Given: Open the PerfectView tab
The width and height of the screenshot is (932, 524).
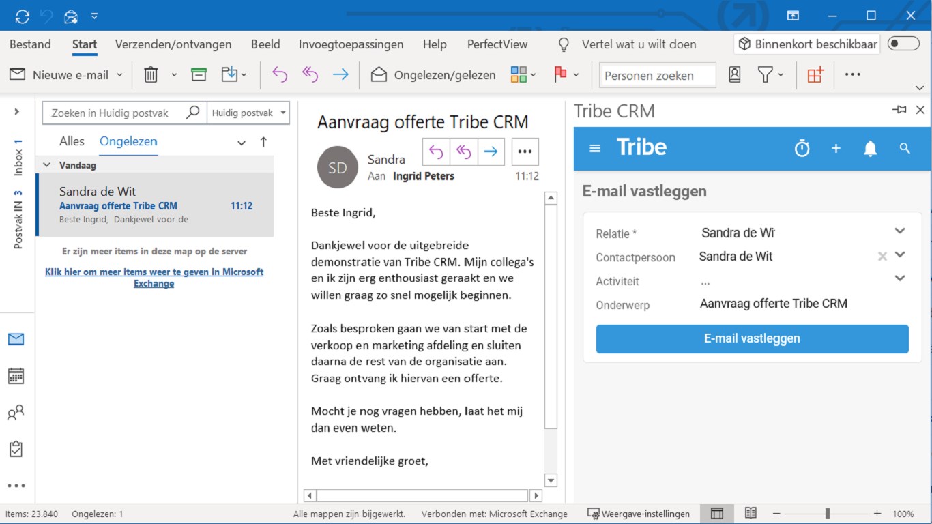Looking at the screenshot, I should [x=497, y=44].
